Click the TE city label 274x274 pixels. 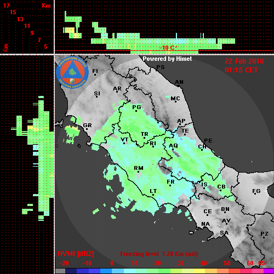pyautogui.click(x=185, y=131)
